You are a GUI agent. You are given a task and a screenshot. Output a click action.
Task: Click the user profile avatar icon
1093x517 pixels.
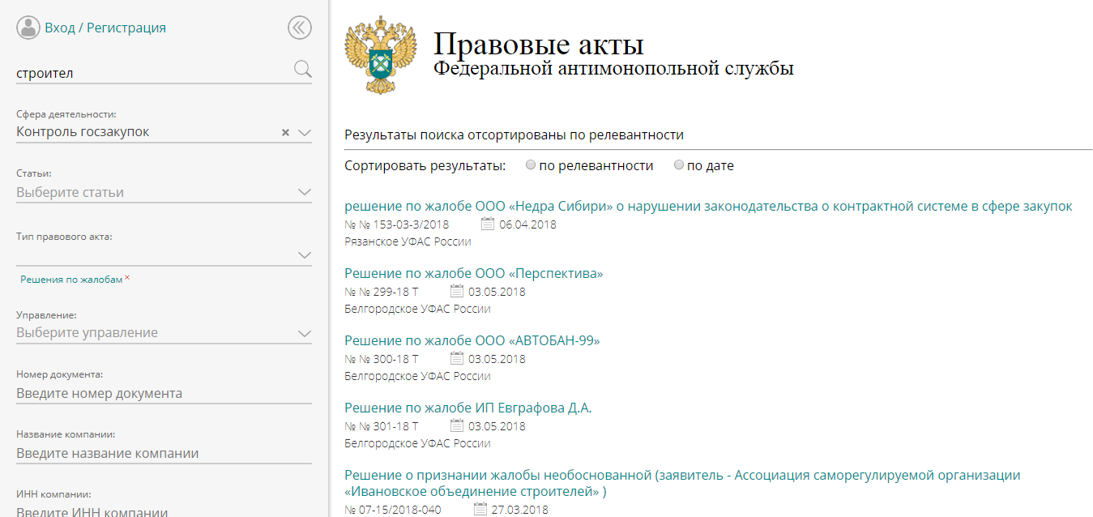[x=28, y=28]
